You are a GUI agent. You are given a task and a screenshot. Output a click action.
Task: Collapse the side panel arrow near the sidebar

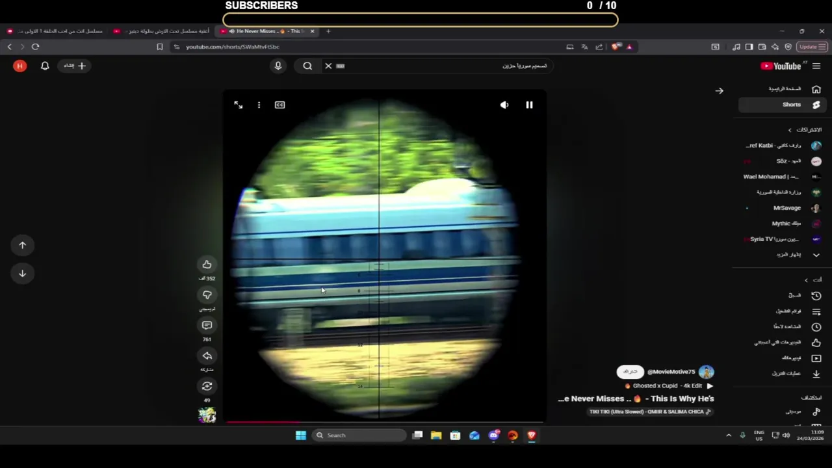(719, 91)
